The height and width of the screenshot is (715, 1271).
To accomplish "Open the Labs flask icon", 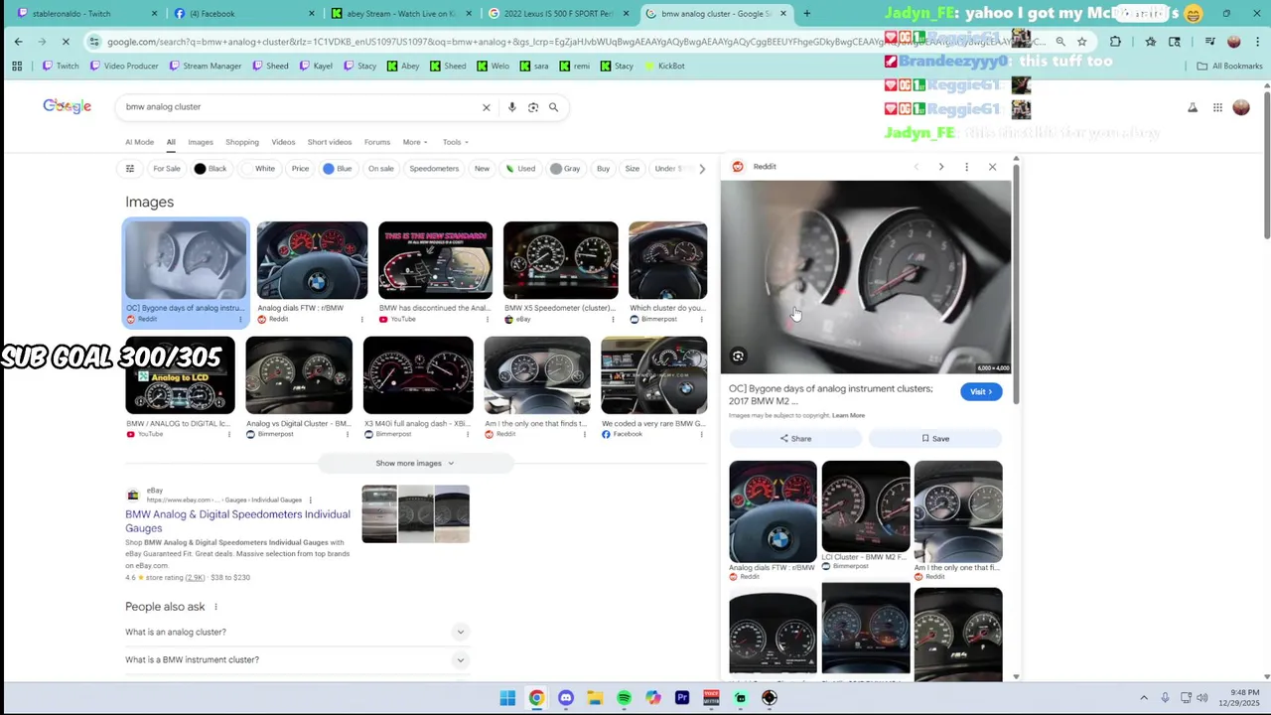I will [1193, 107].
